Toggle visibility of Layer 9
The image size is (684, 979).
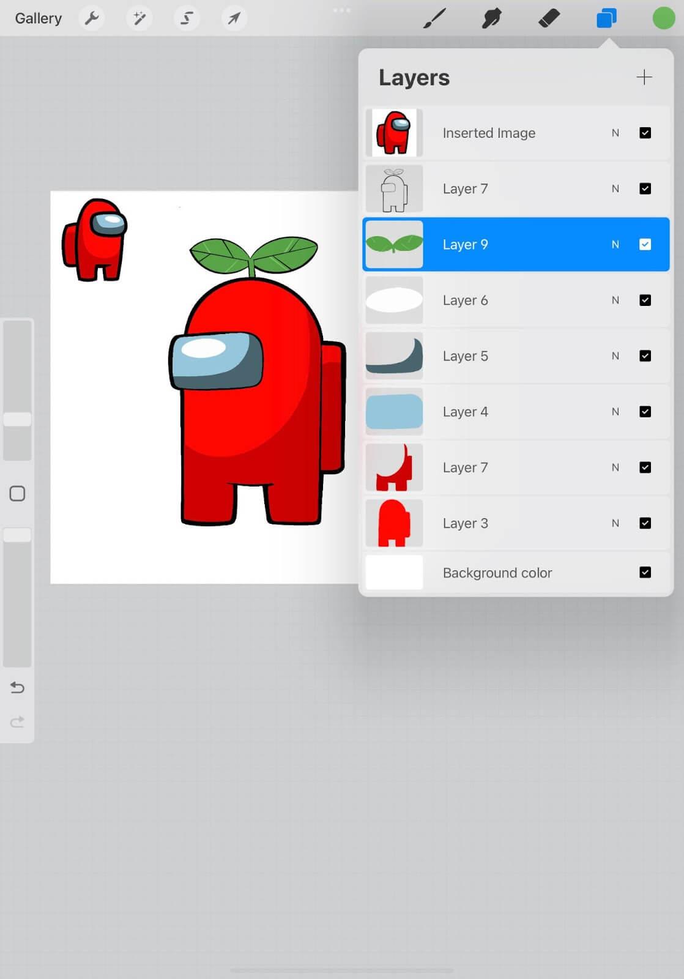[645, 244]
